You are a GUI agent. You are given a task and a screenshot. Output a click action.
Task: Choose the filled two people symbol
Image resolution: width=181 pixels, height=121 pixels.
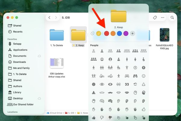pos(119,51)
